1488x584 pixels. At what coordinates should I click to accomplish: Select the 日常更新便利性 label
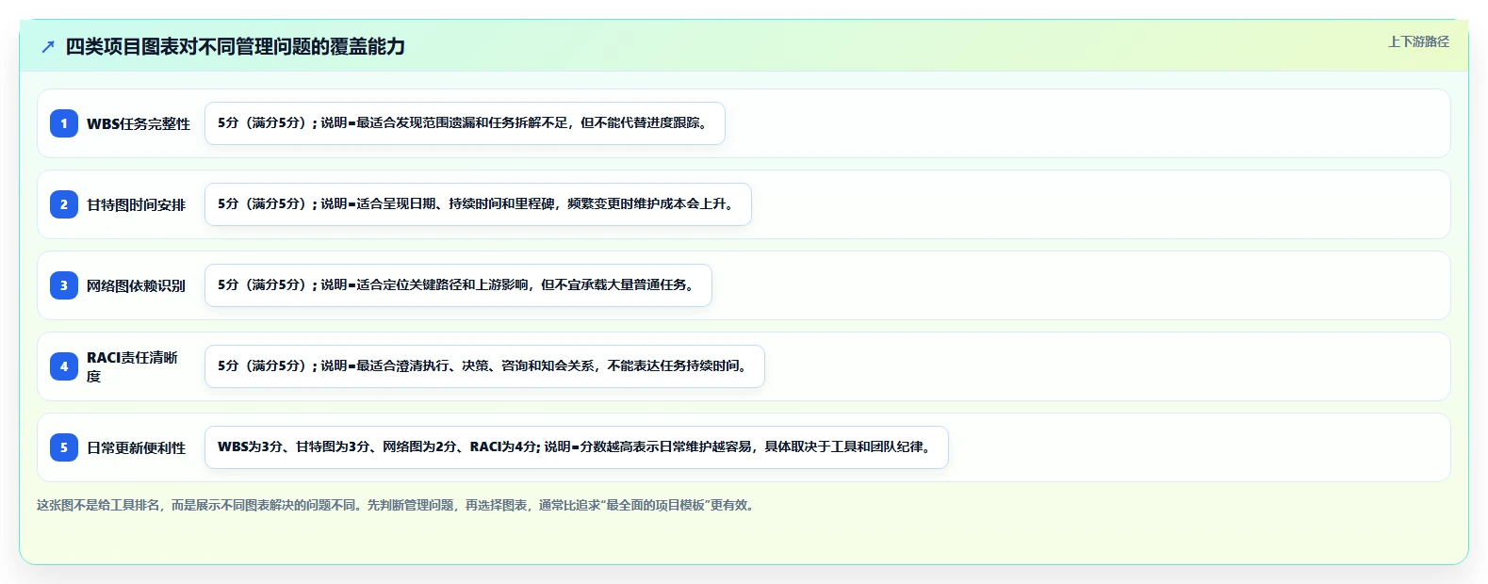coord(137,447)
